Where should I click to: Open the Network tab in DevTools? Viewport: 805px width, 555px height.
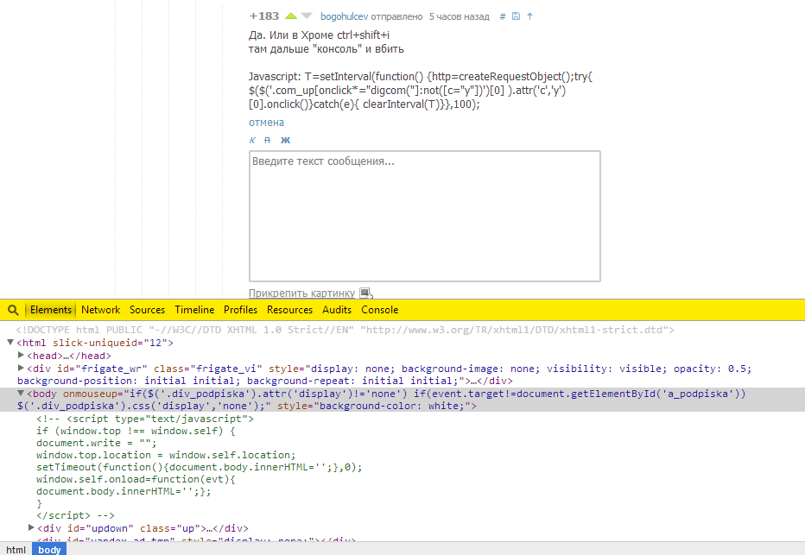(x=101, y=310)
